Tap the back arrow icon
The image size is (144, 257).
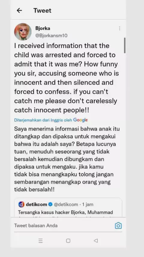tap(19, 11)
